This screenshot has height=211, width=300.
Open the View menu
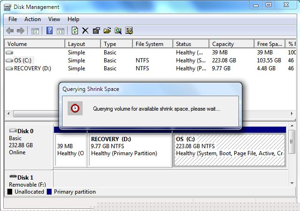pyautogui.click(x=54, y=19)
